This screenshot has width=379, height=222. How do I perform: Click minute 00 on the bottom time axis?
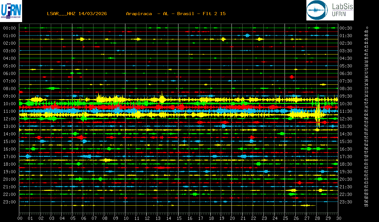point(20,218)
